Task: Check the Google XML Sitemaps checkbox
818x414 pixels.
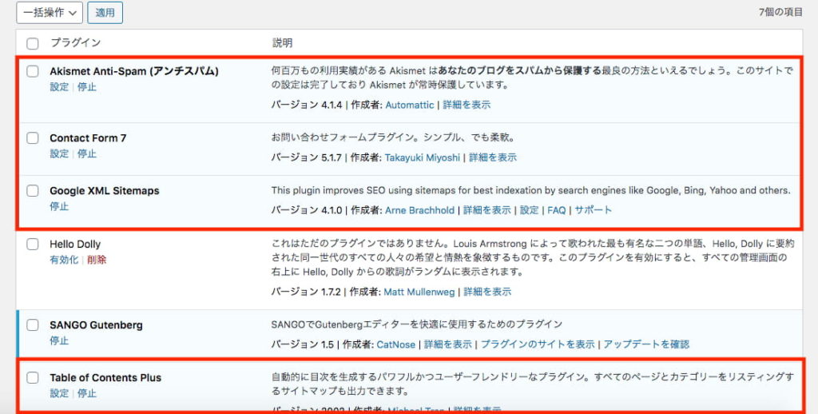Action: (32, 190)
